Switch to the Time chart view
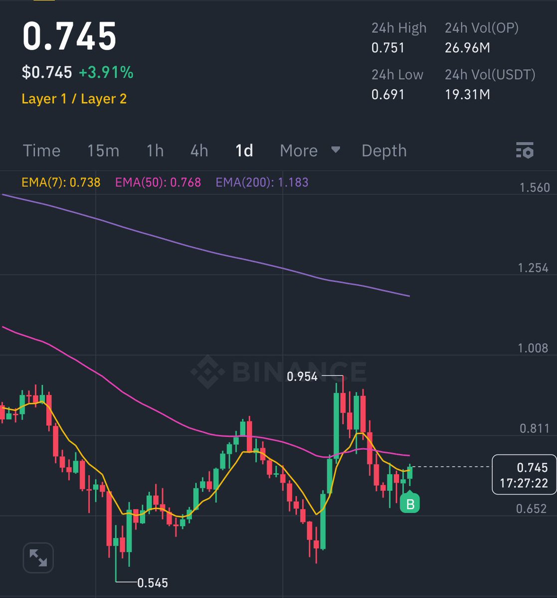The width and height of the screenshot is (557, 598). coord(41,150)
